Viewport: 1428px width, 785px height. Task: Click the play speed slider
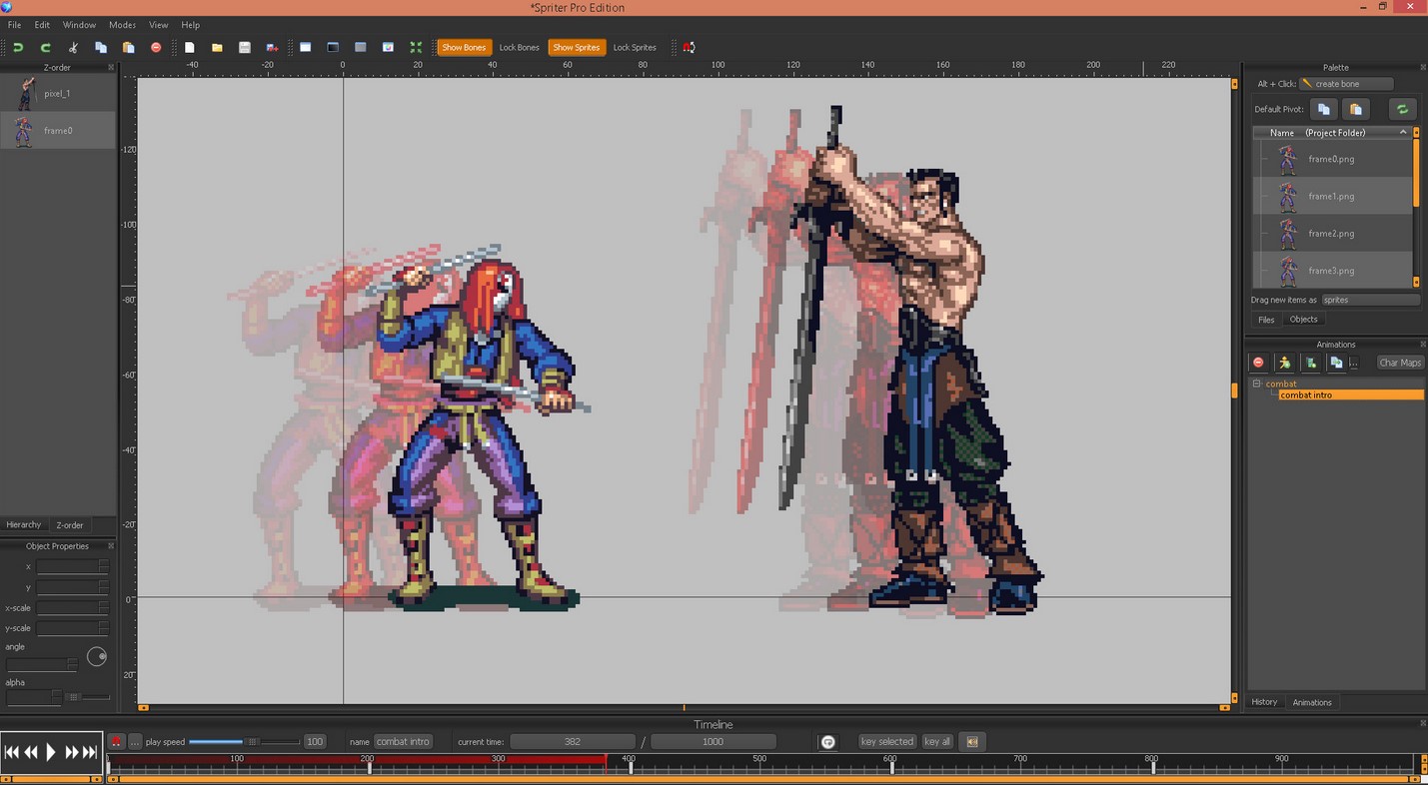[244, 741]
